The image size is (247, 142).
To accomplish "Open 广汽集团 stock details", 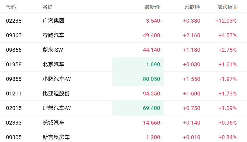I will coord(53,21).
